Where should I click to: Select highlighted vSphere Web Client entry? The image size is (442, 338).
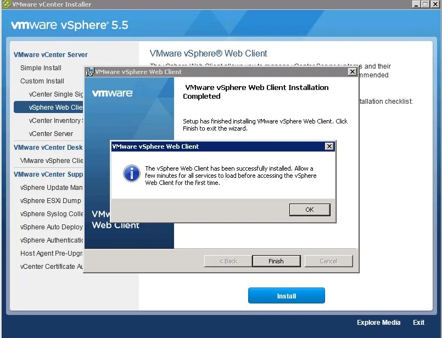[48, 108]
